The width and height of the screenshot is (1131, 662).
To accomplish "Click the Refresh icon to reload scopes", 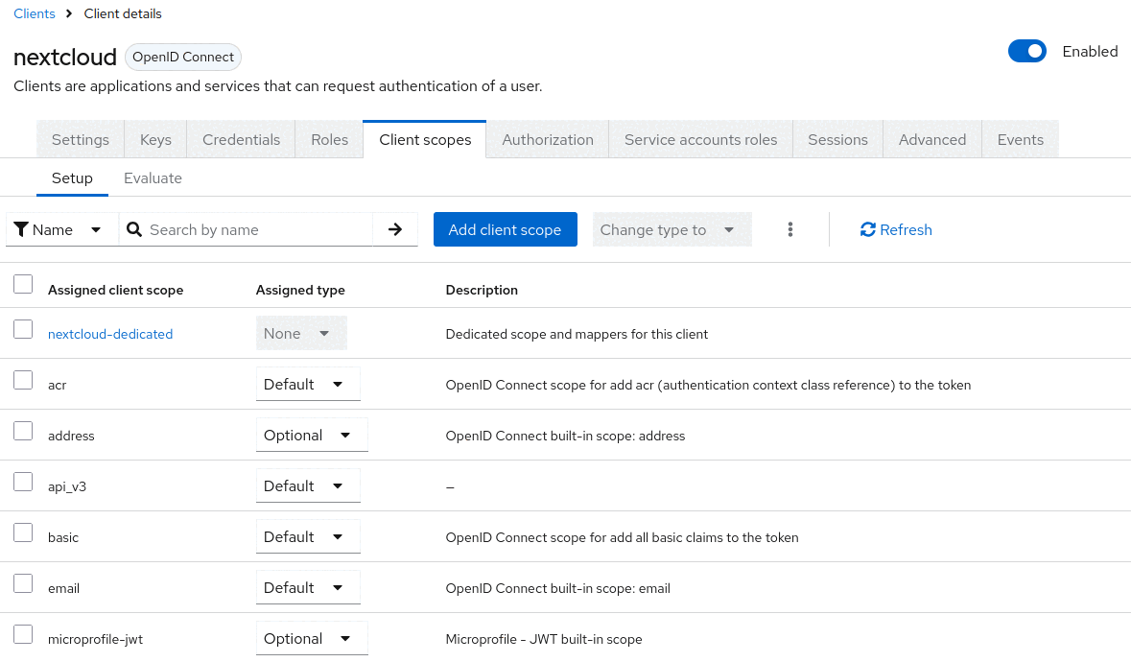I will coord(867,229).
